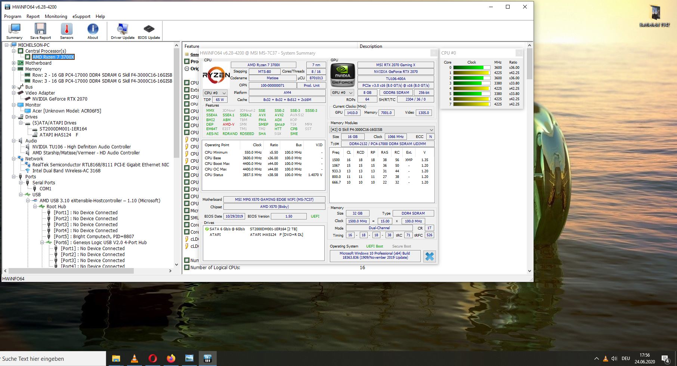Screen dimensions: 677x366
Task: Click the Acer monitor icon in tree
Action: (x=28, y=111)
